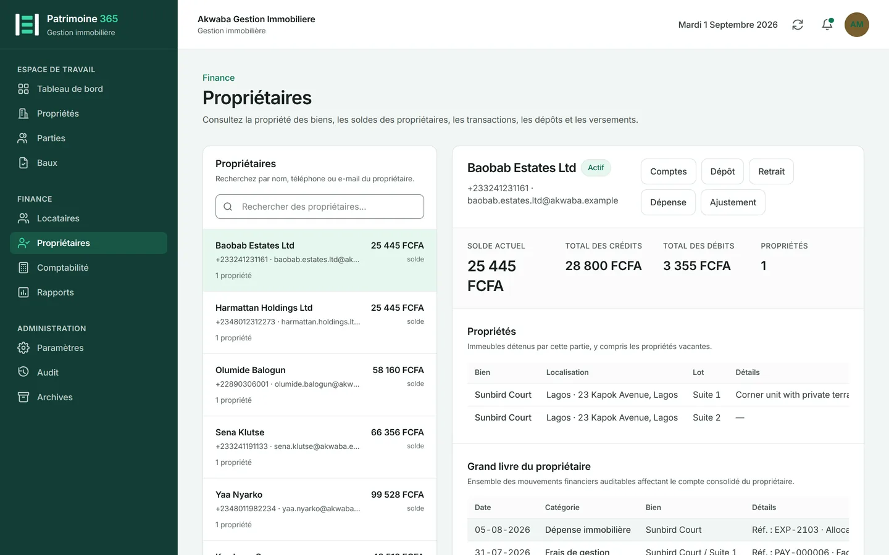Click the Suite 1 cell

pyautogui.click(x=706, y=395)
